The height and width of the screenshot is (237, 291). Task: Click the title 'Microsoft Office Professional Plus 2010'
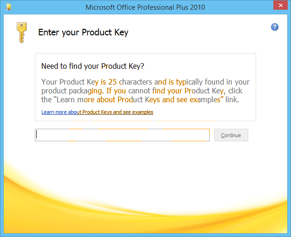pos(145,7)
